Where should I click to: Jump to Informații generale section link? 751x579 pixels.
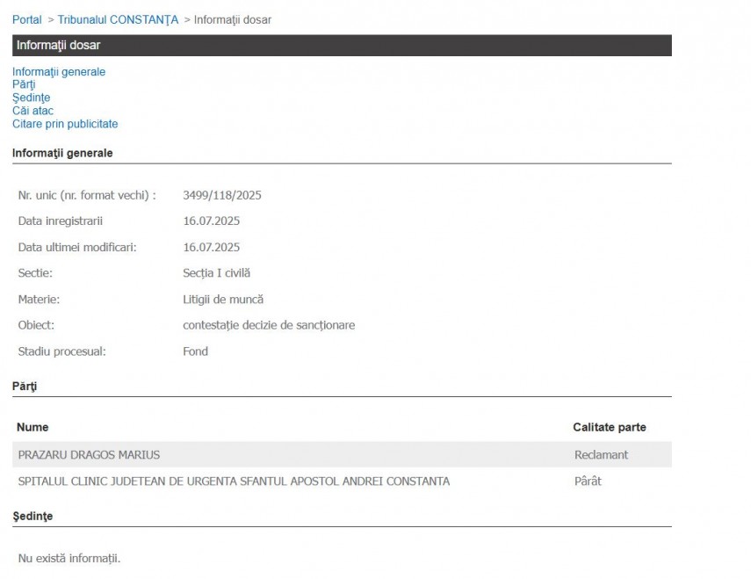[59, 72]
